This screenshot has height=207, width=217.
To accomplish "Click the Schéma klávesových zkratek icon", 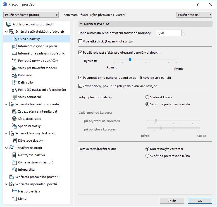I will pos(11,133).
